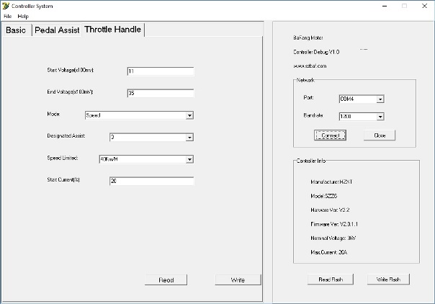Expand the Baudrate dropdown
This screenshot has width=435, height=304.
362,117
